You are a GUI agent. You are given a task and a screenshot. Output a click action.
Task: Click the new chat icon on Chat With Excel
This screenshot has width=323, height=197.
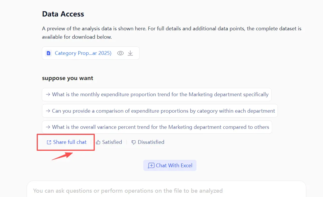pyautogui.click(x=151, y=166)
